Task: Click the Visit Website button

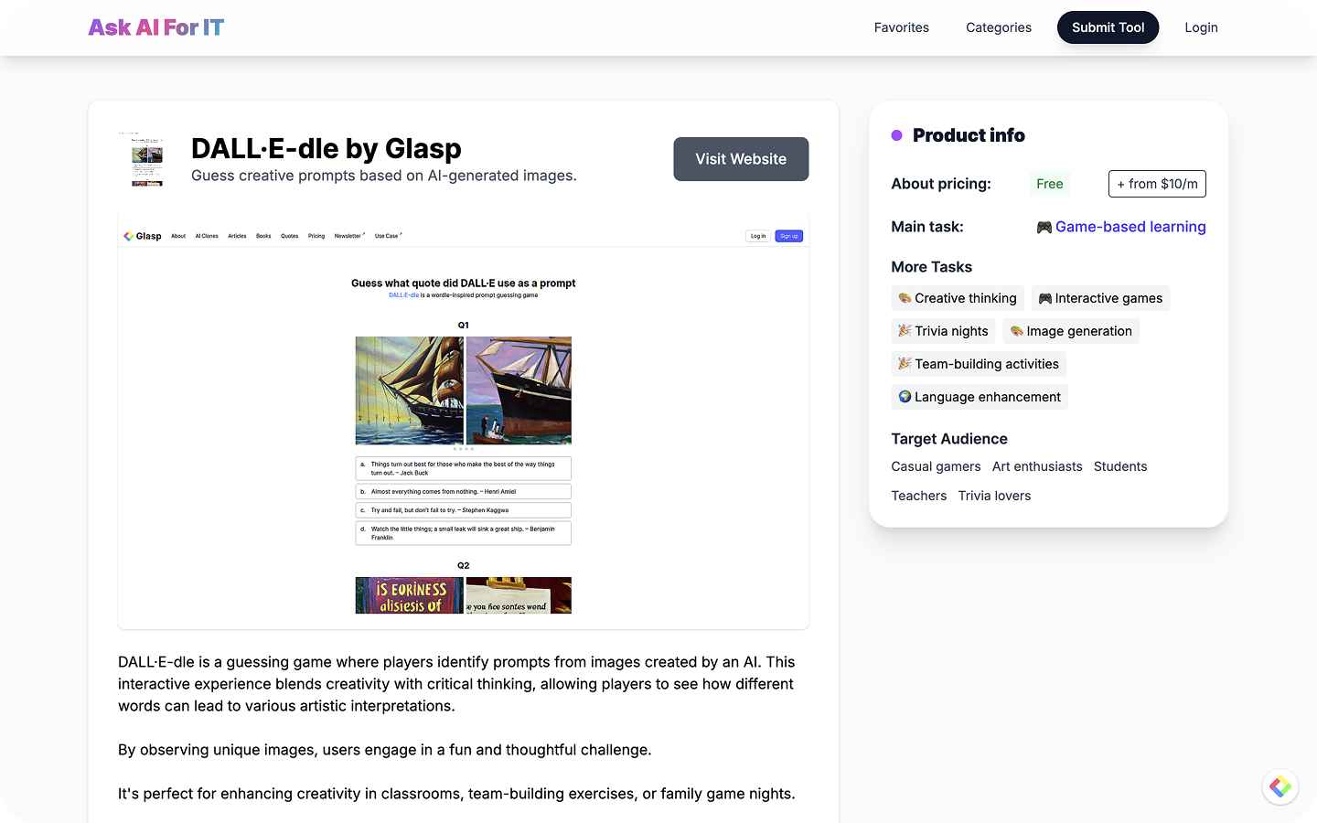Action: 741,159
